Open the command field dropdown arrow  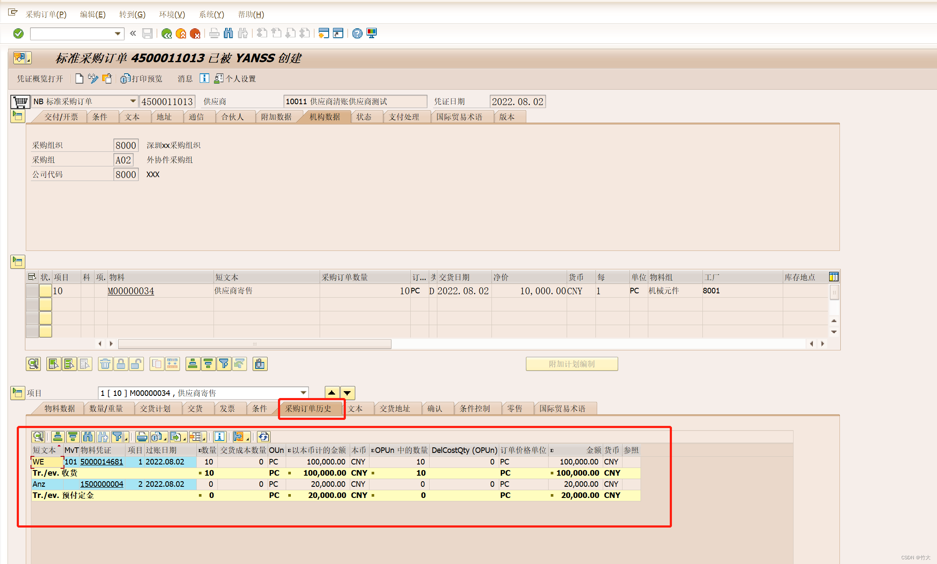(x=117, y=33)
